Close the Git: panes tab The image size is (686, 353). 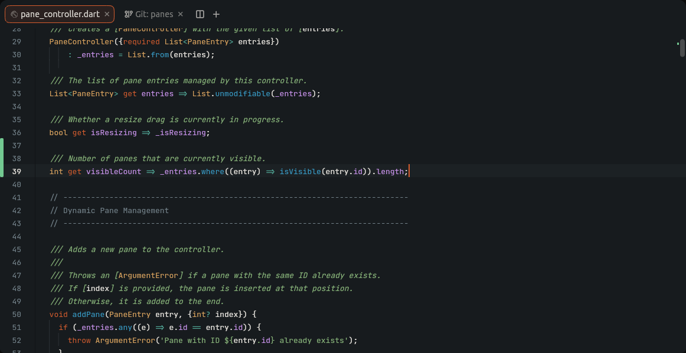181,14
